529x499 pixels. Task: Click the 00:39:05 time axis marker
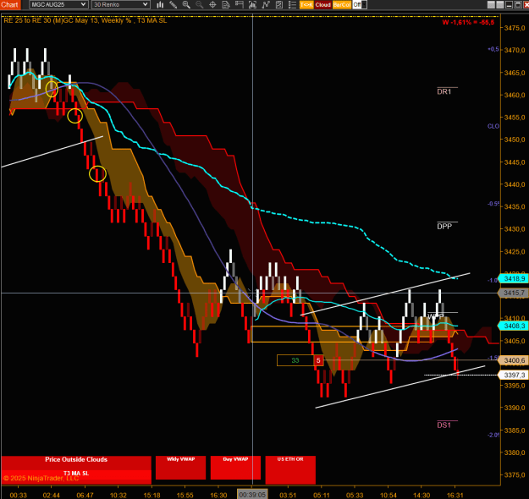click(x=252, y=495)
